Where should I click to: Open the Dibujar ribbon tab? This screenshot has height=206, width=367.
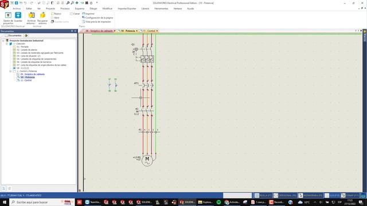click(93, 9)
